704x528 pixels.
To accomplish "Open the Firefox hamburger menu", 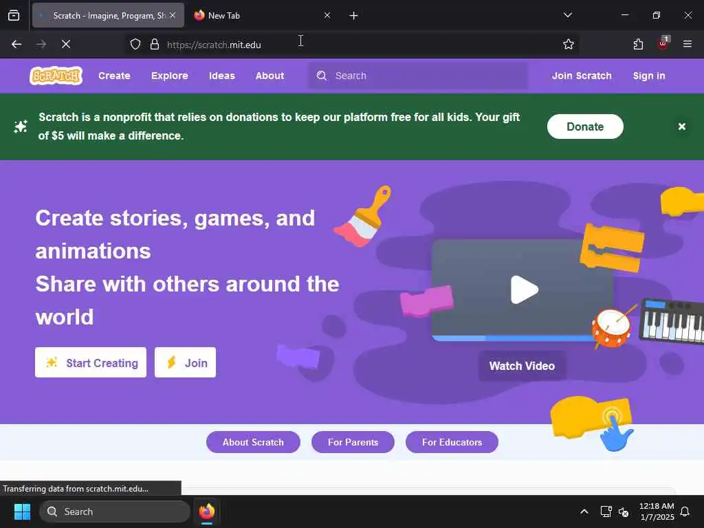I will click(687, 44).
